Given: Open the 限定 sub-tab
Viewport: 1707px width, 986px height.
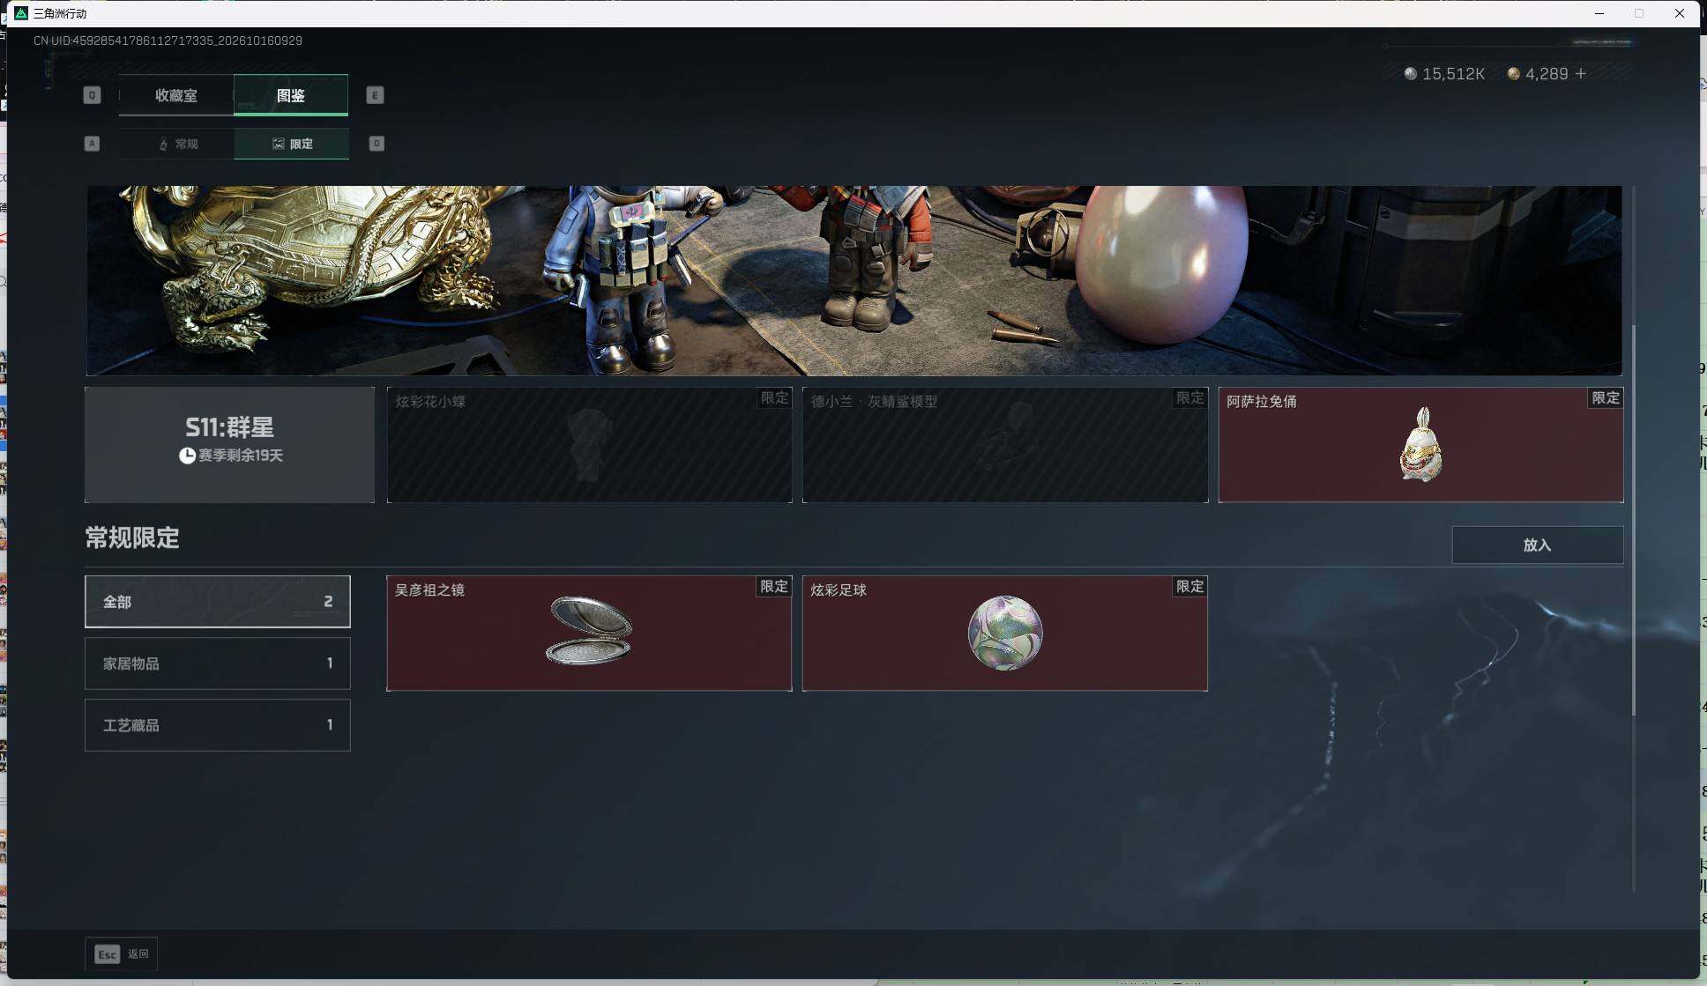Looking at the screenshot, I should pyautogui.click(x=292, y=144).
